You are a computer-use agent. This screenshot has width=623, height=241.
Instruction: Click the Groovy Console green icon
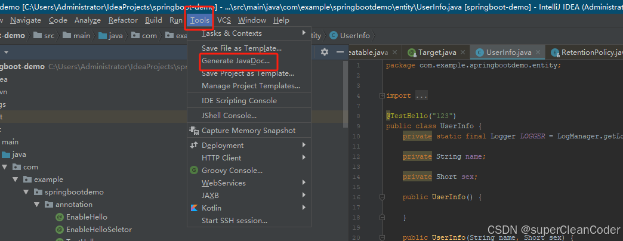(x=194, y=171)
